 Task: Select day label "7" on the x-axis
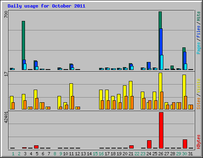click(49, 154)
